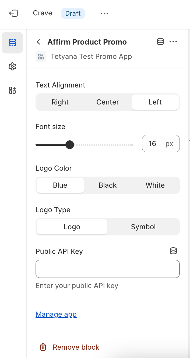
Task: Insert dynamic source for Public API Key
Action: click(173, 251)
